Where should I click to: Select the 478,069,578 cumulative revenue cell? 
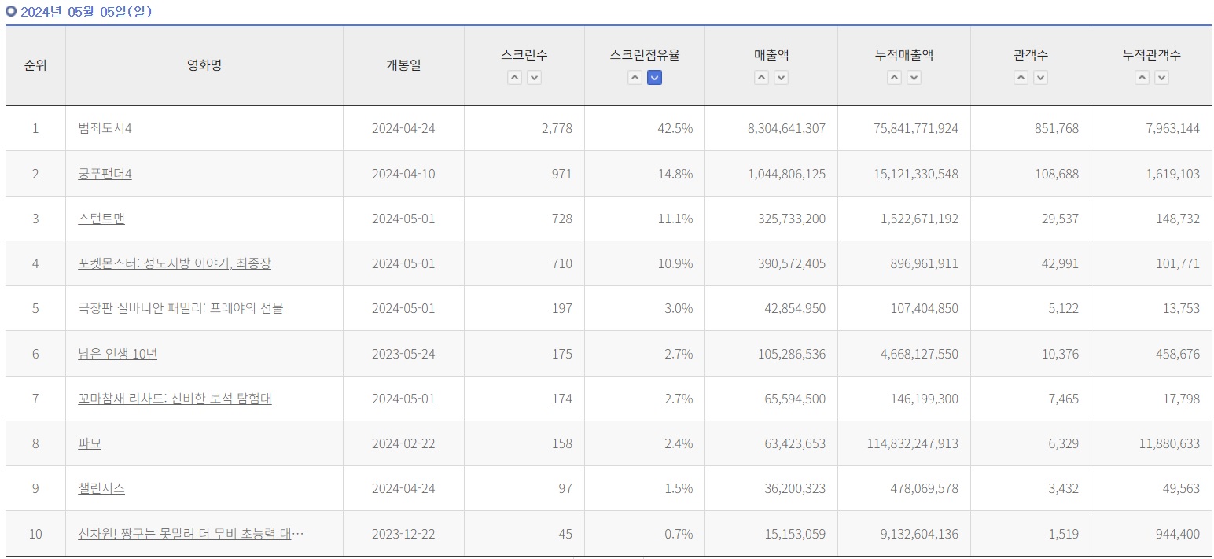904,488
